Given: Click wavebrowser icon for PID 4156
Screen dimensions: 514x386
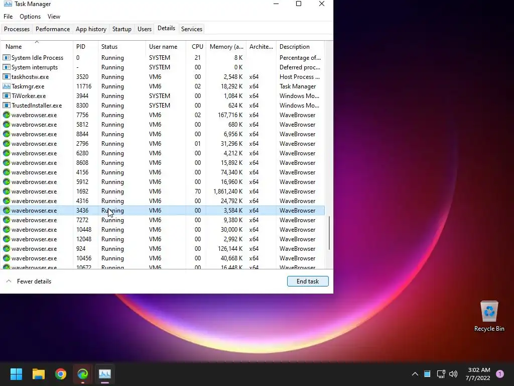Looking at the screenshot, I should pyautogui.click(x=6, y=172).
